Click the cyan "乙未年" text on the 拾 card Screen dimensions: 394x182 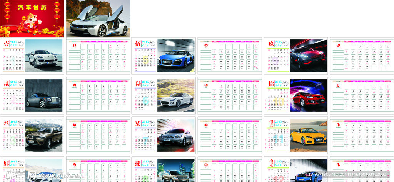coord(278,85)
